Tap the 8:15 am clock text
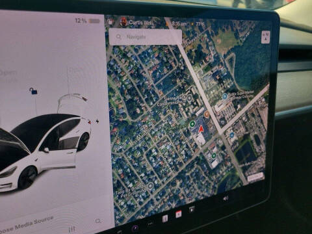Viewport: 312px width, 234px height. point(179,23)
